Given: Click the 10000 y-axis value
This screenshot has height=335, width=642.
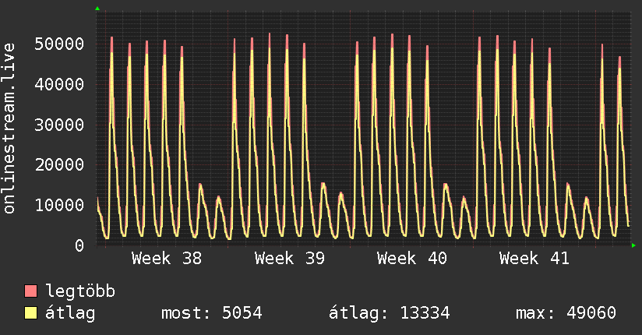Looking at the screenshot, I should tap(59, 205).
